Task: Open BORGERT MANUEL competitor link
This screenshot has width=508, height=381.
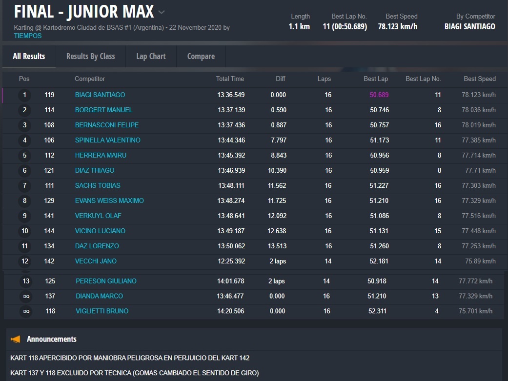Action: pos(103,110)
